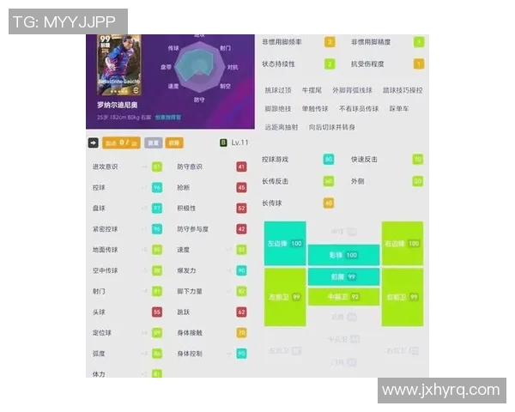Open the Ronaldinho Gaúcho player card
515x412 pixels.
click(x=119, y=64)
